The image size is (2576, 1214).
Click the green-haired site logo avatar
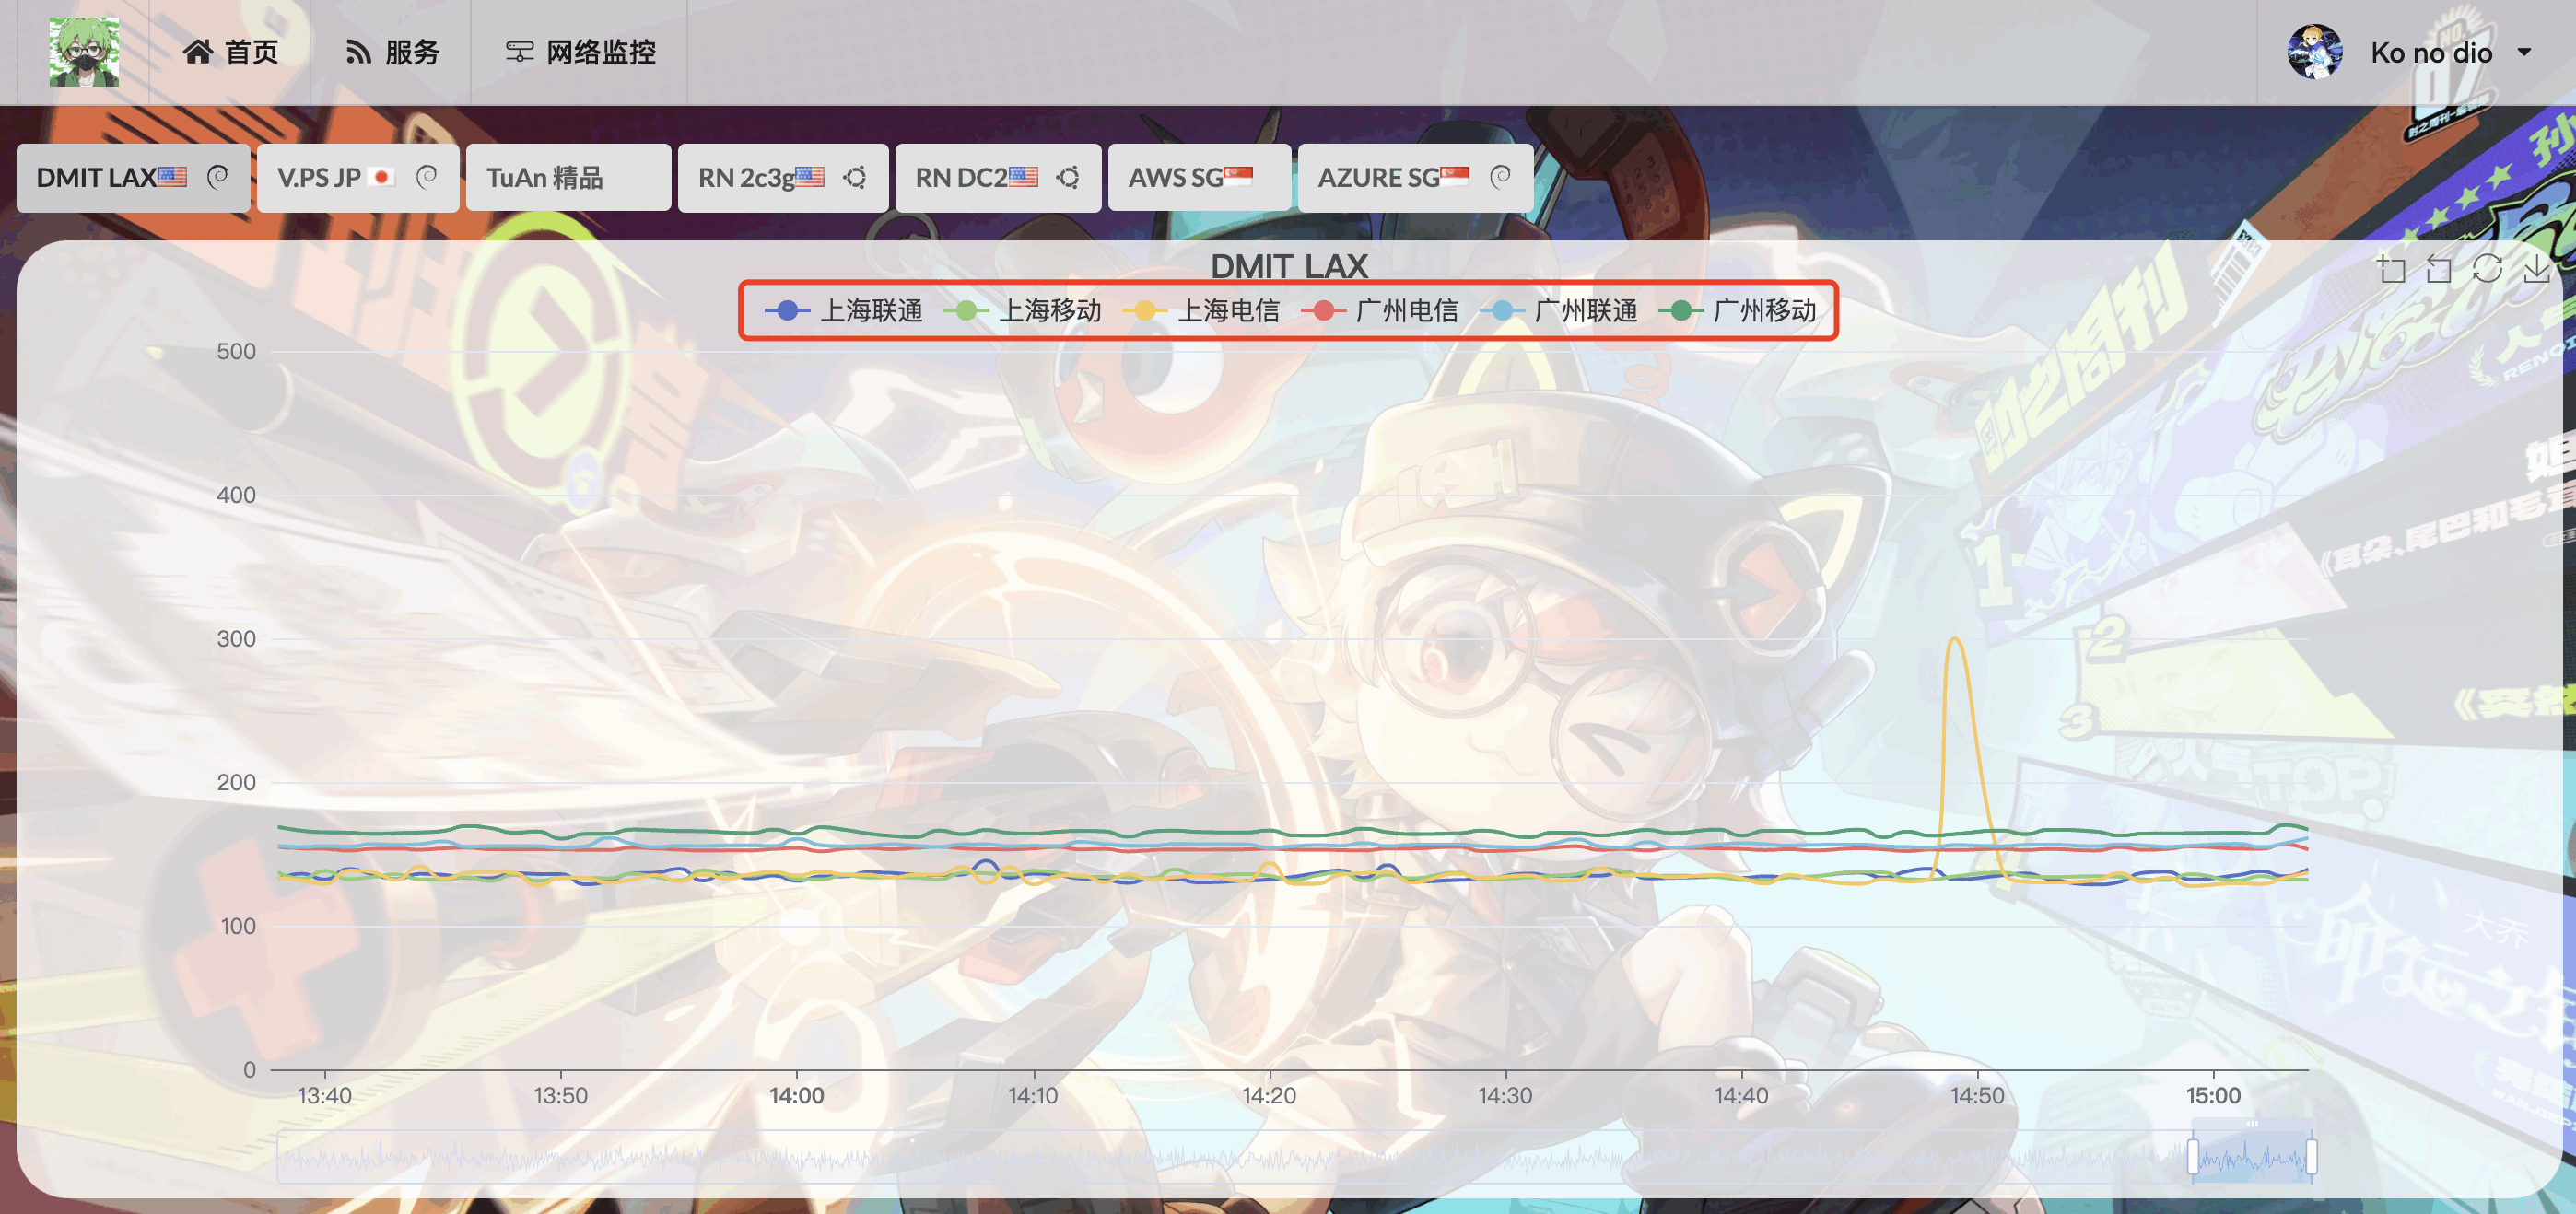point(84,52)
